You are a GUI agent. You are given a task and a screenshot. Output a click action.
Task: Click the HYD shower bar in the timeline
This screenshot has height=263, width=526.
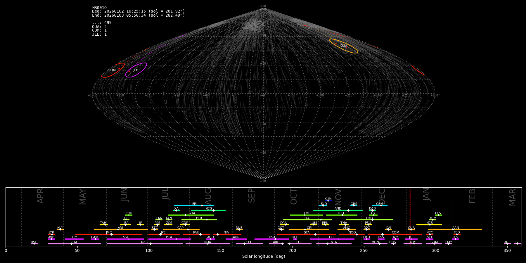coord(370,220)
